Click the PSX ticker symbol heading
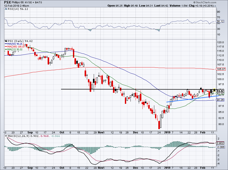 click(x=7, y=2)
